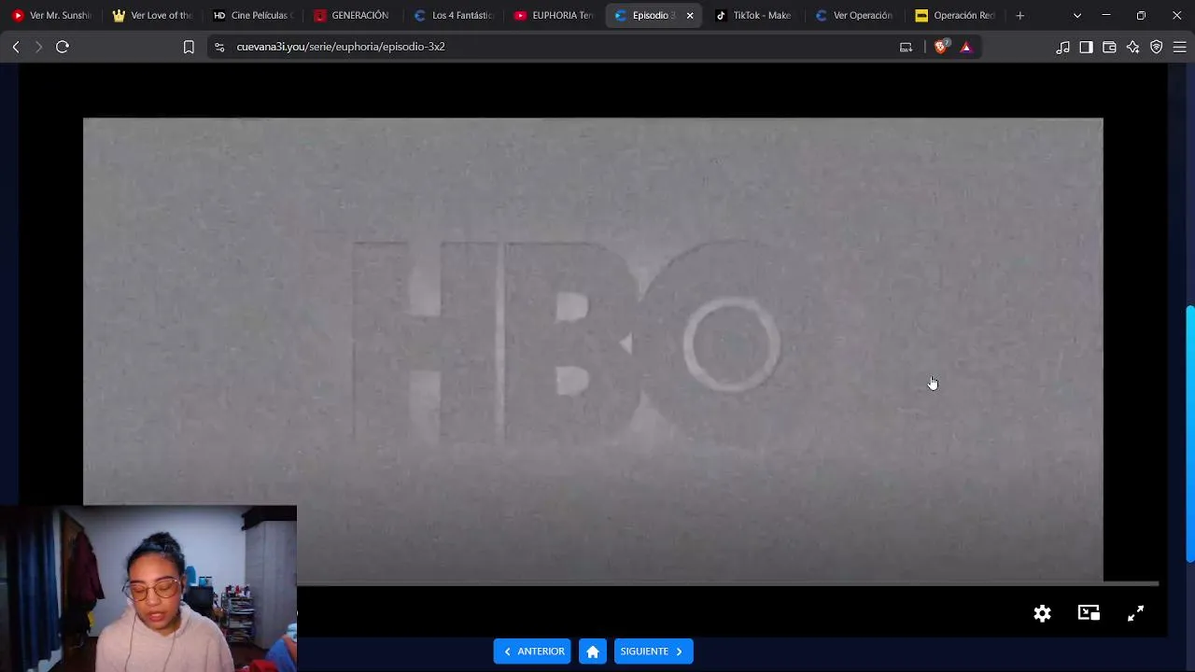The height and width of the screenshot is (672, 1195).
Task: Open the Brave VPN shield icon
Action: [1157, 47]
